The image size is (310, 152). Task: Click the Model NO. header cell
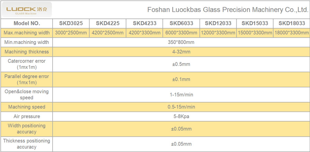[x=27, y=23]
